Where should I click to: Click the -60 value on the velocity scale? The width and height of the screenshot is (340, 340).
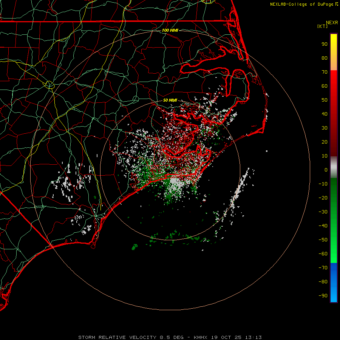click(323, 254)
